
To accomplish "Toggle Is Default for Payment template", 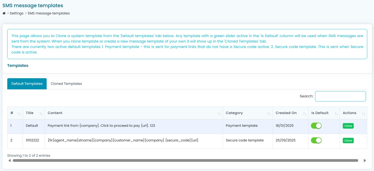I will (x=316, y=126).
